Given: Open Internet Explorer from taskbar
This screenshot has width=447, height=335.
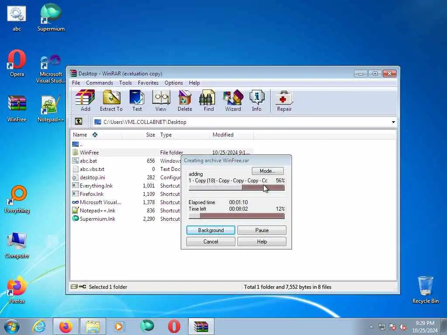Looking at the screenshot, I should [x=39, y=326].
